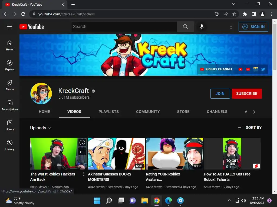Open the SORT BY menu
The image size is (277, 207).
tap(250, 127)
